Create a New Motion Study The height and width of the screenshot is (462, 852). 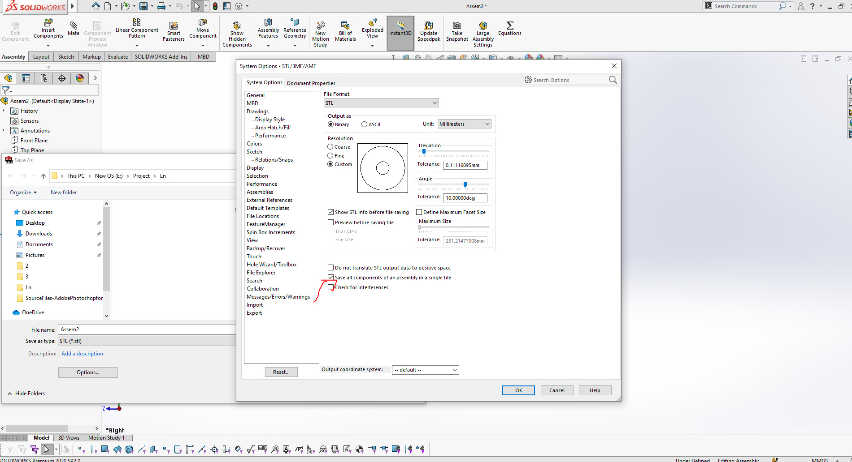tap(320, 34)
